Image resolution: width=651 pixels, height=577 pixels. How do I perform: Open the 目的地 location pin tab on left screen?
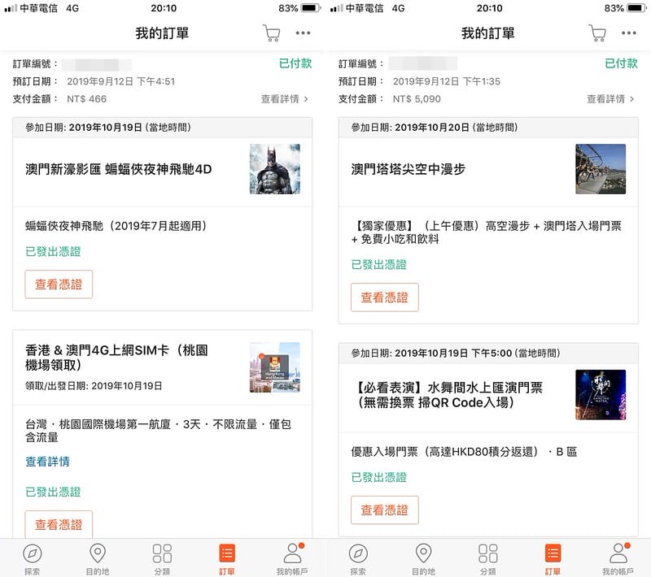pyautogui.click(x=97, y=558)
